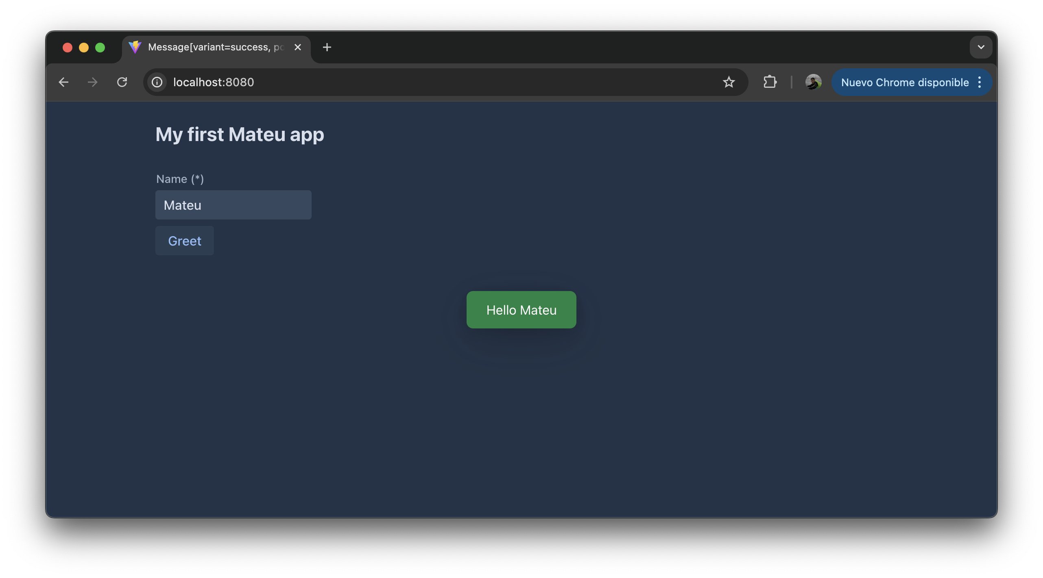This screenshot has height=578, width=1043.
Task: Open the site information icon
Action: pyautogui.click(x=157, y=83)
